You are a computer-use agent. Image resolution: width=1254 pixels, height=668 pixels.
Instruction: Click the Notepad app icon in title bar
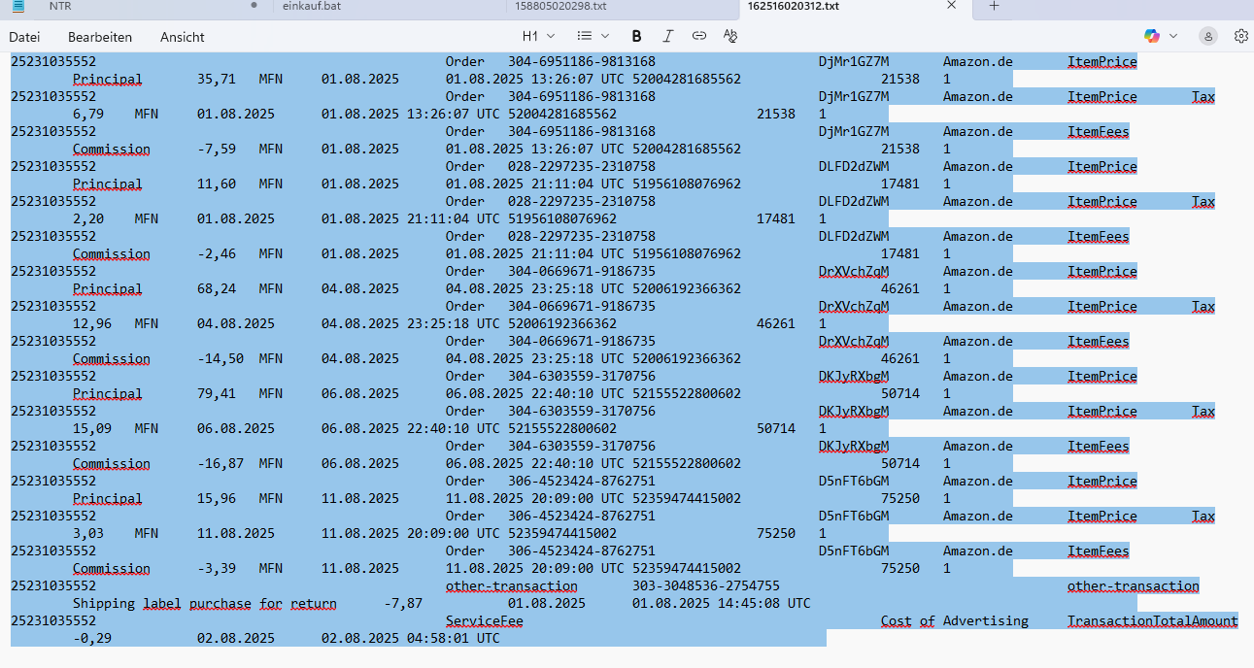point(17,6)
